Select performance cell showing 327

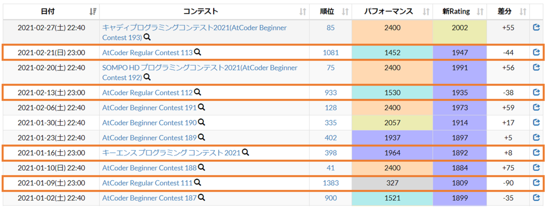392,183
